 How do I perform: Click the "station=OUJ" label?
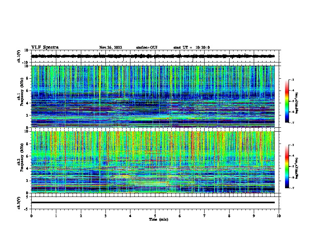[147, 47]
